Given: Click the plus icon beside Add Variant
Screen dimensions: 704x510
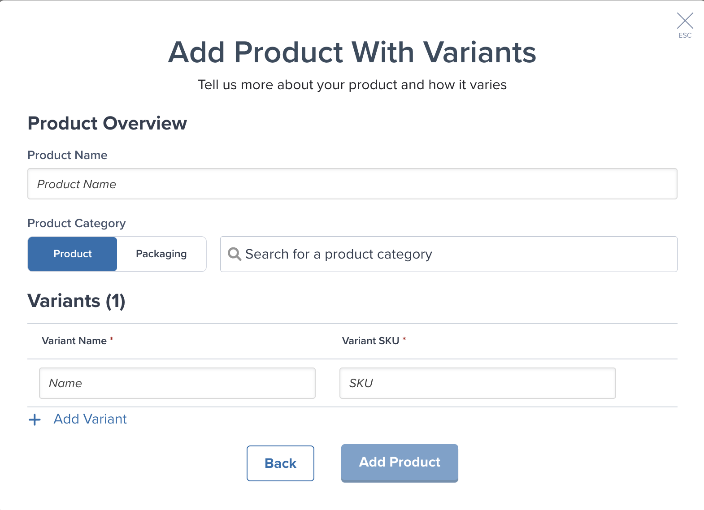Looking at the screenshot, I should (35, 420).
